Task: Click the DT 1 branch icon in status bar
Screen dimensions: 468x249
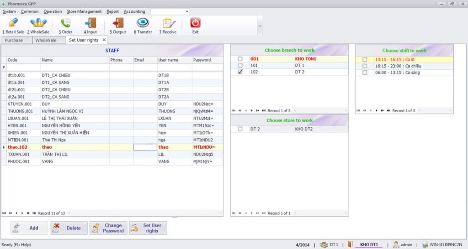Action: [x=324, y=244]
